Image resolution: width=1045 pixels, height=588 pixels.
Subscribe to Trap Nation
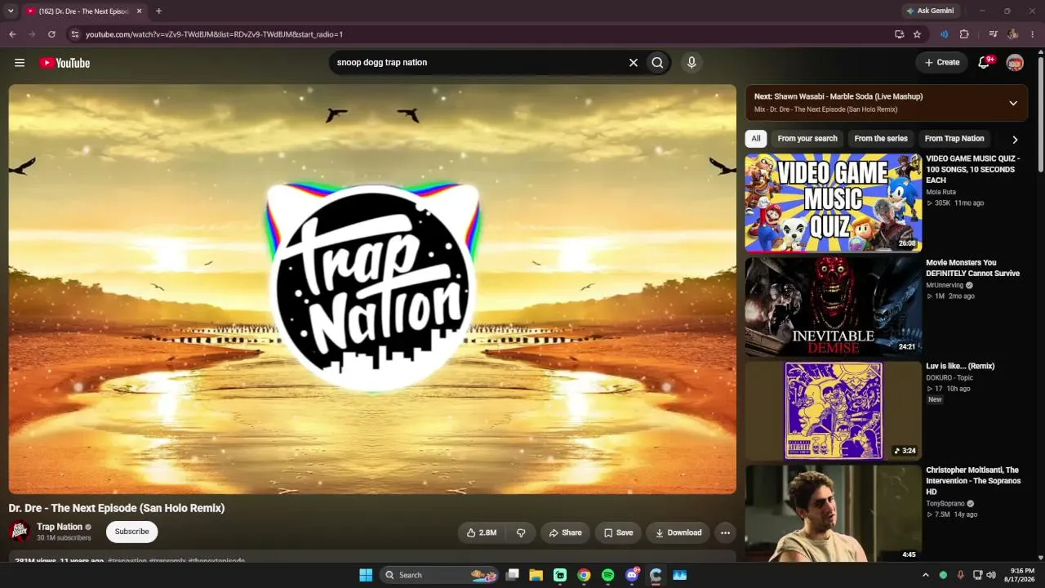pyautogui.click(x=131, y=532)
